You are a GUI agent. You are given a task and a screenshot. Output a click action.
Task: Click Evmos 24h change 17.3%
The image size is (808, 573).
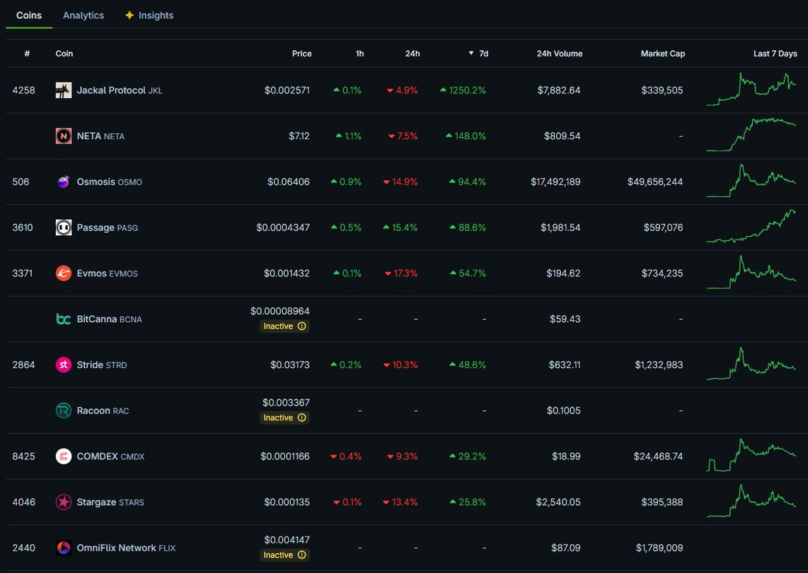tap(401, 273)
